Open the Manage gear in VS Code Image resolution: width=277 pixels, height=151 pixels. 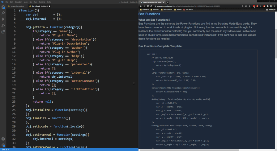click(3, 145)
